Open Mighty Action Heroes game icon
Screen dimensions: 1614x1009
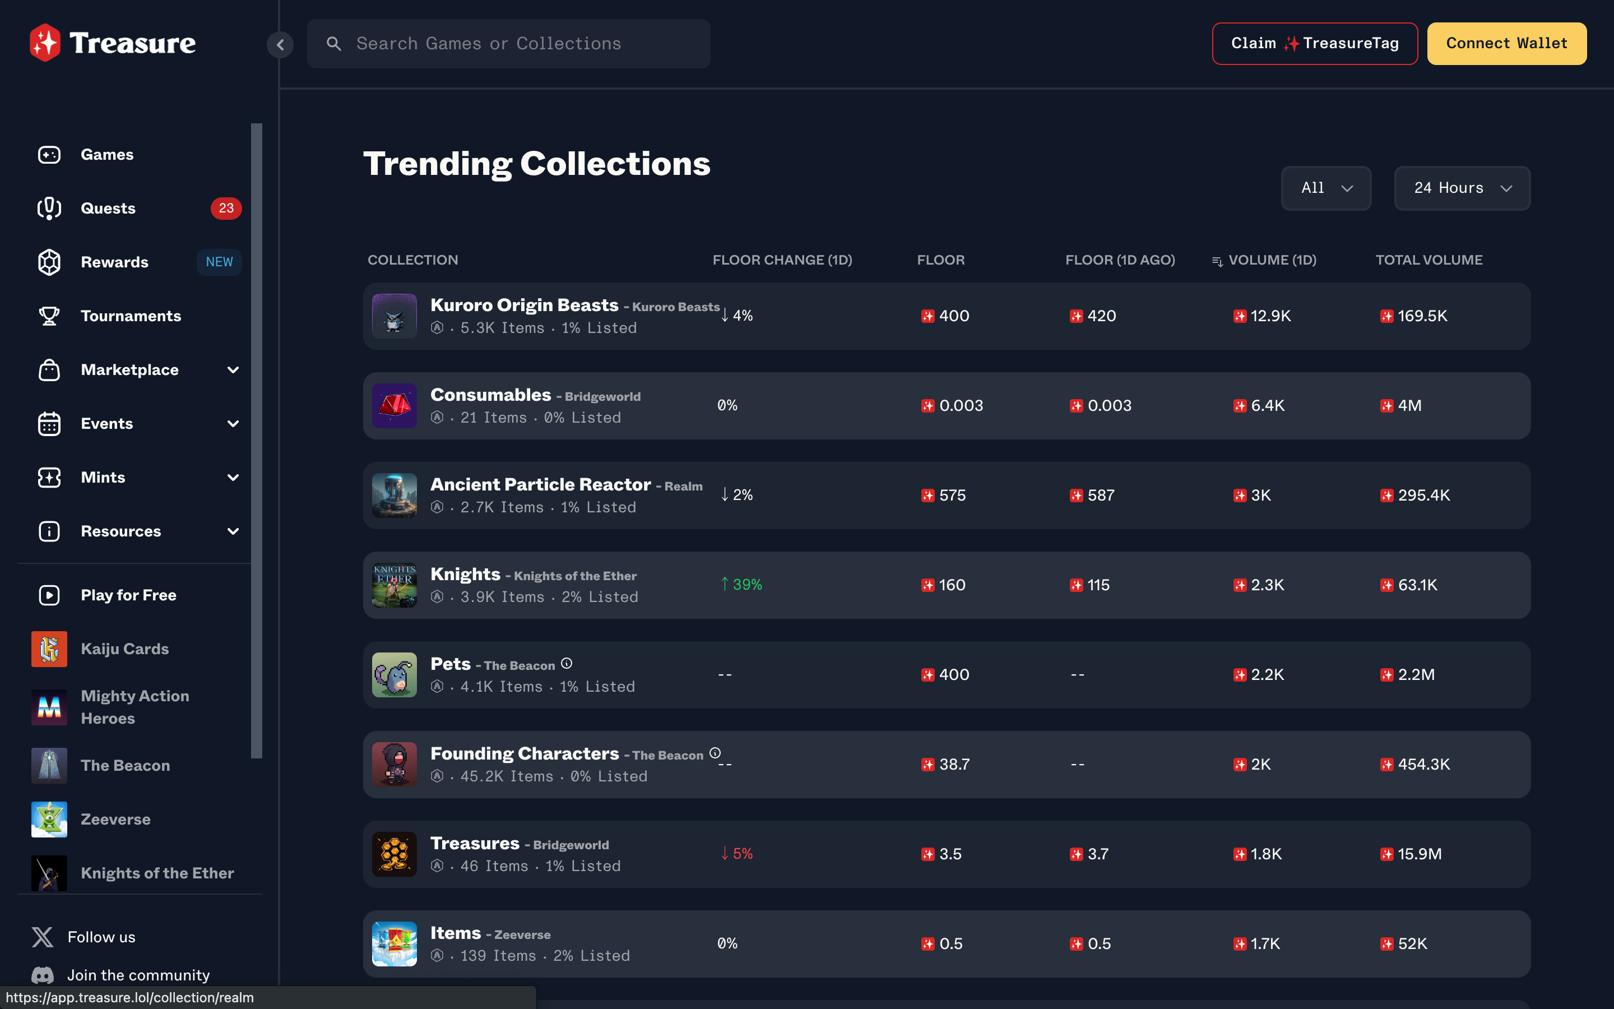pos(49,707)
